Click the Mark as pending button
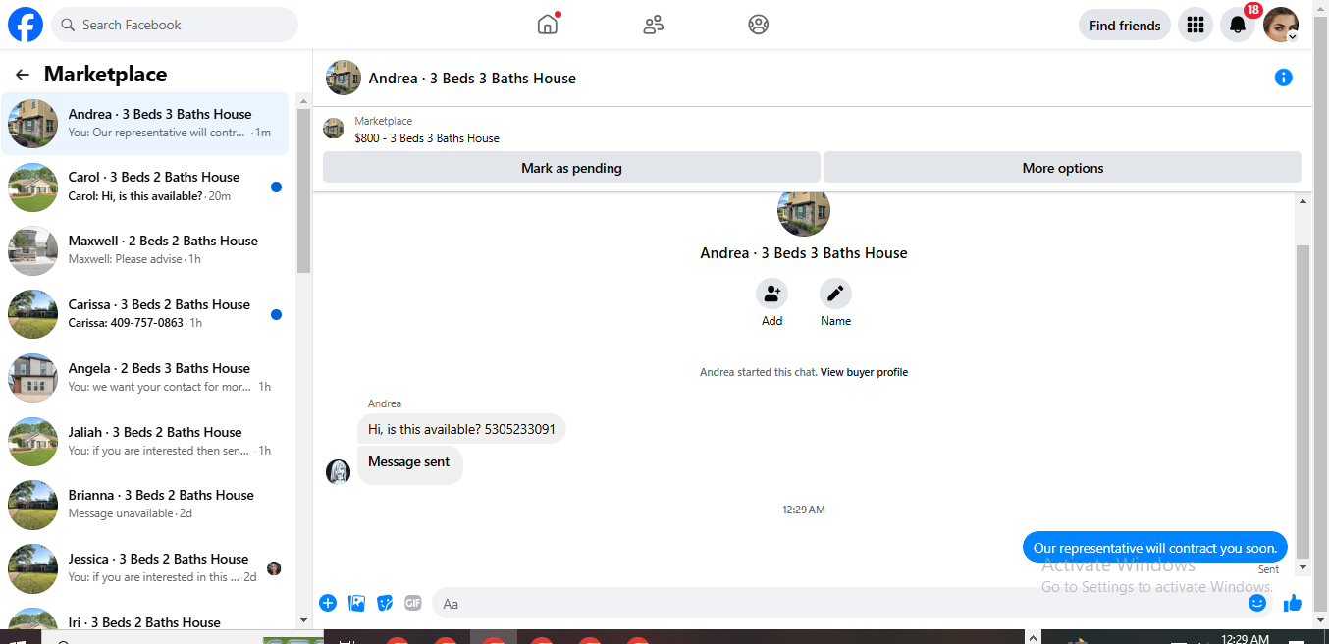The height and width of the screenshot is (644, 1329). [571, 168]
